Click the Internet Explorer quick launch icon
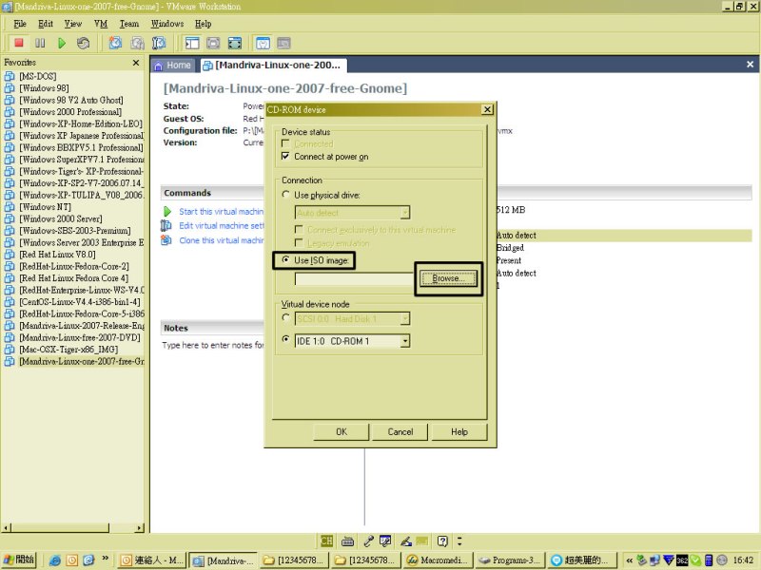Image resolution: width=761 pixels, height=570 pixels. pyautogui.click(x=55, y=560)
